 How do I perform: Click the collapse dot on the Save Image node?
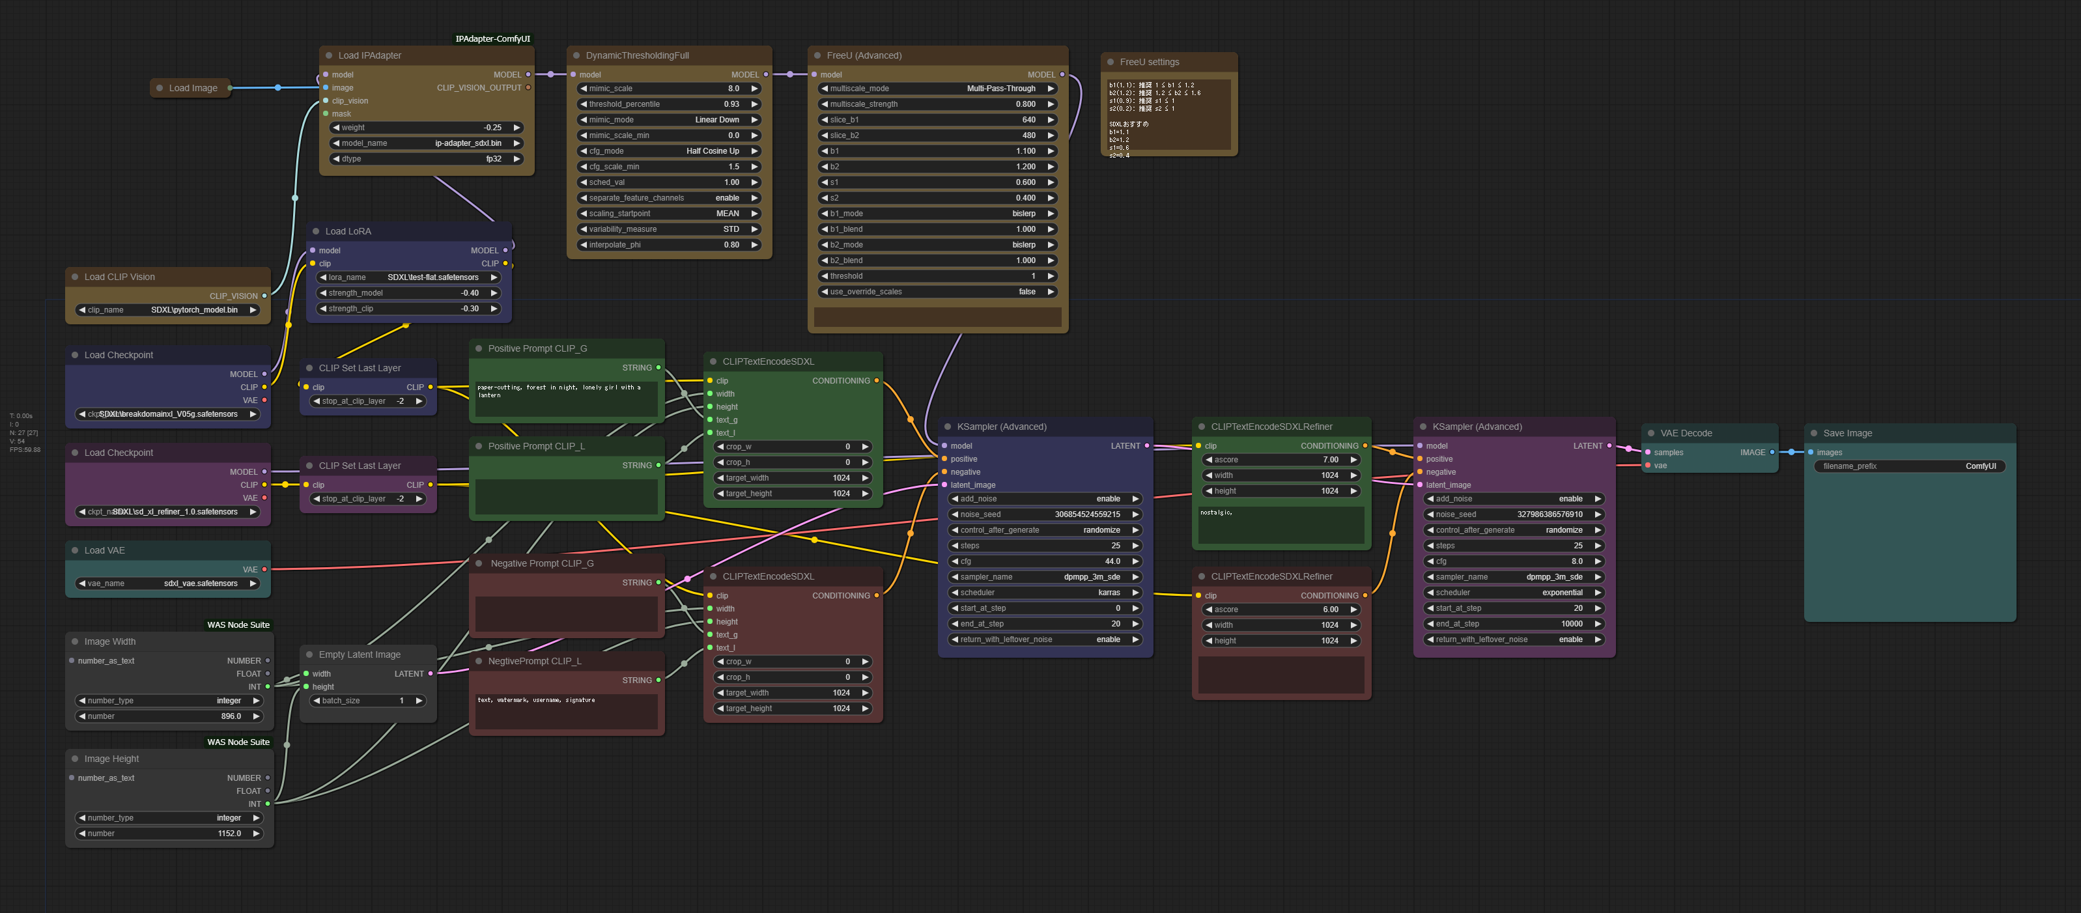click(x=1813, y=433)
